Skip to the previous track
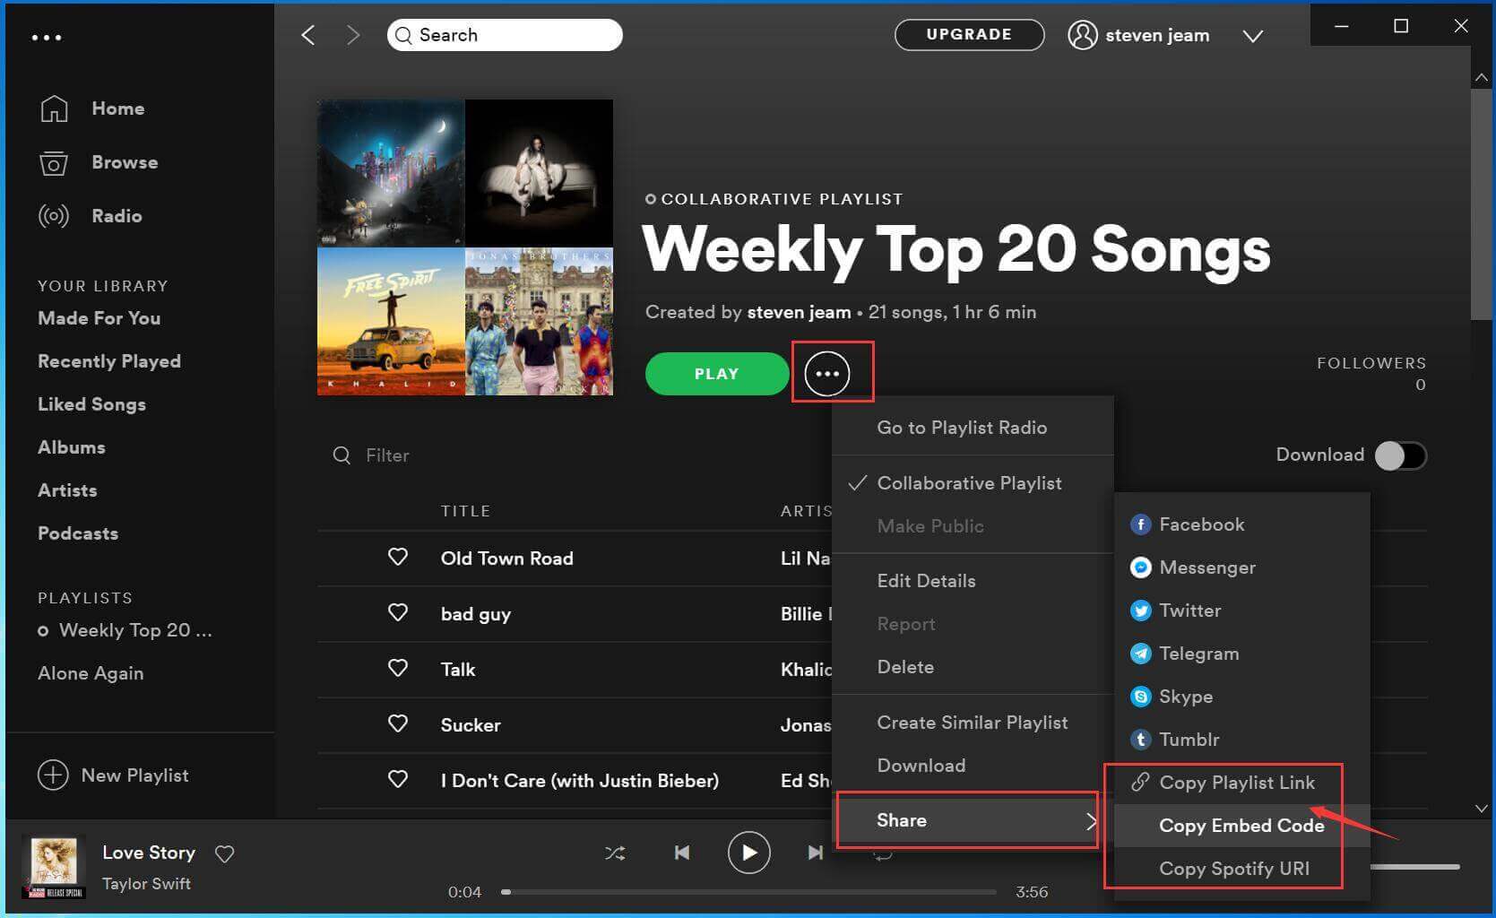Screen dimensions: 1496x918 point(682,853)
